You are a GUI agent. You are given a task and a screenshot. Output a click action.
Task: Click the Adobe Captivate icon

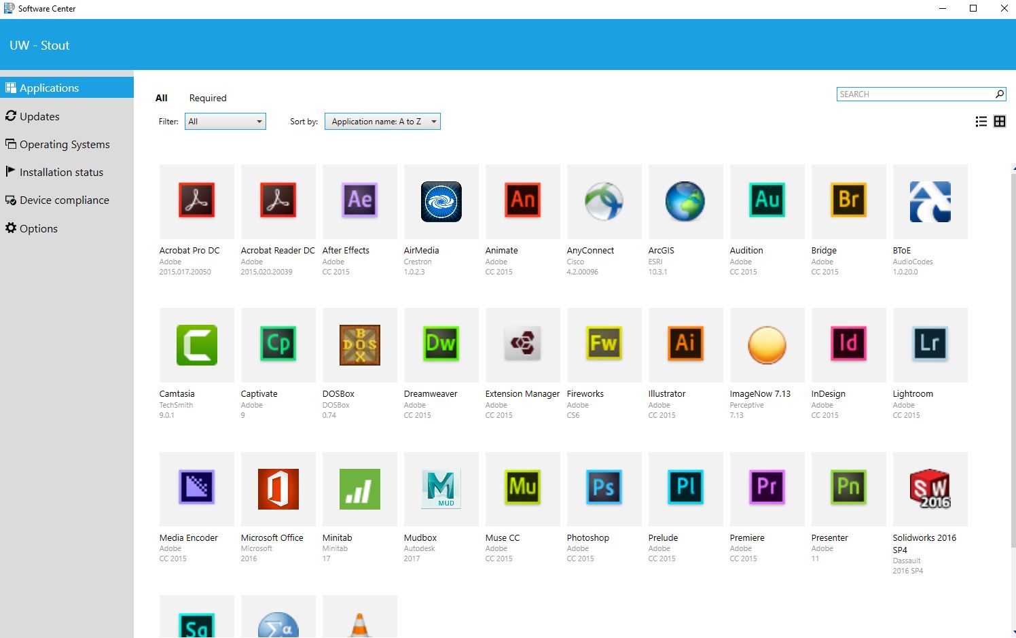[278, 345]
